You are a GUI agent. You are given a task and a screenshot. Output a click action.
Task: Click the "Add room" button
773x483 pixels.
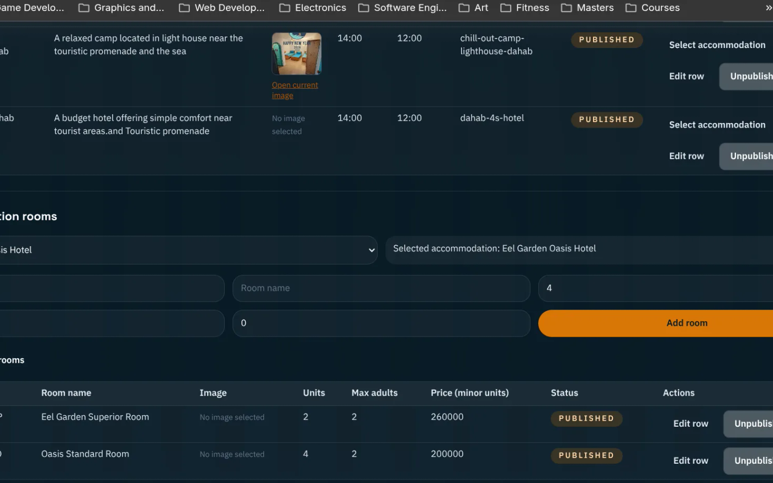(x=687, y=323)
